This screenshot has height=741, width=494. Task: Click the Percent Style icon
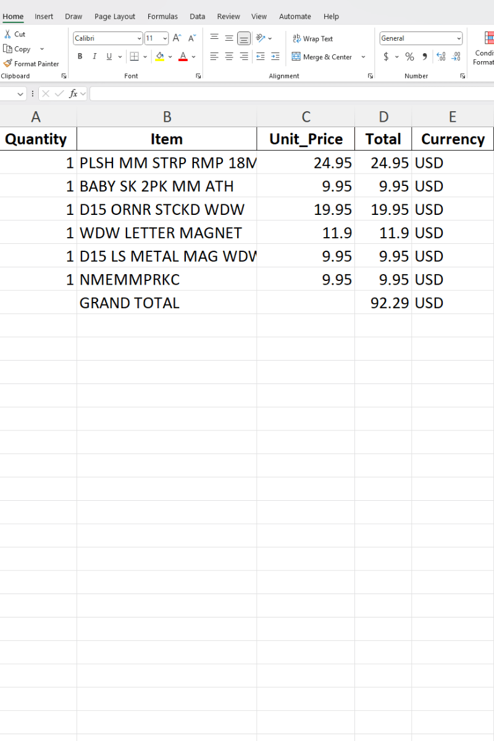point(409,56)
